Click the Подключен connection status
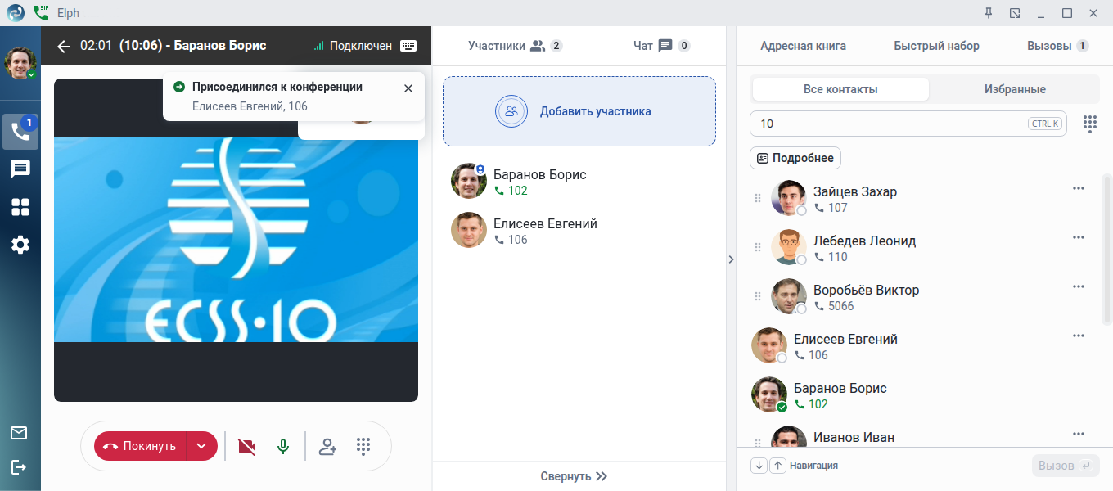This screenshot has width=1113, height=491. click(353, 46)
